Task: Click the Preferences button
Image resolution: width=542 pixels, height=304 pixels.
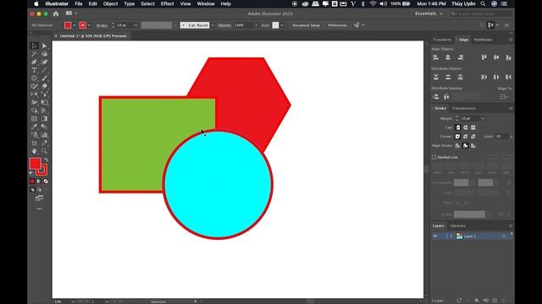Action: (x=337, y=25)
